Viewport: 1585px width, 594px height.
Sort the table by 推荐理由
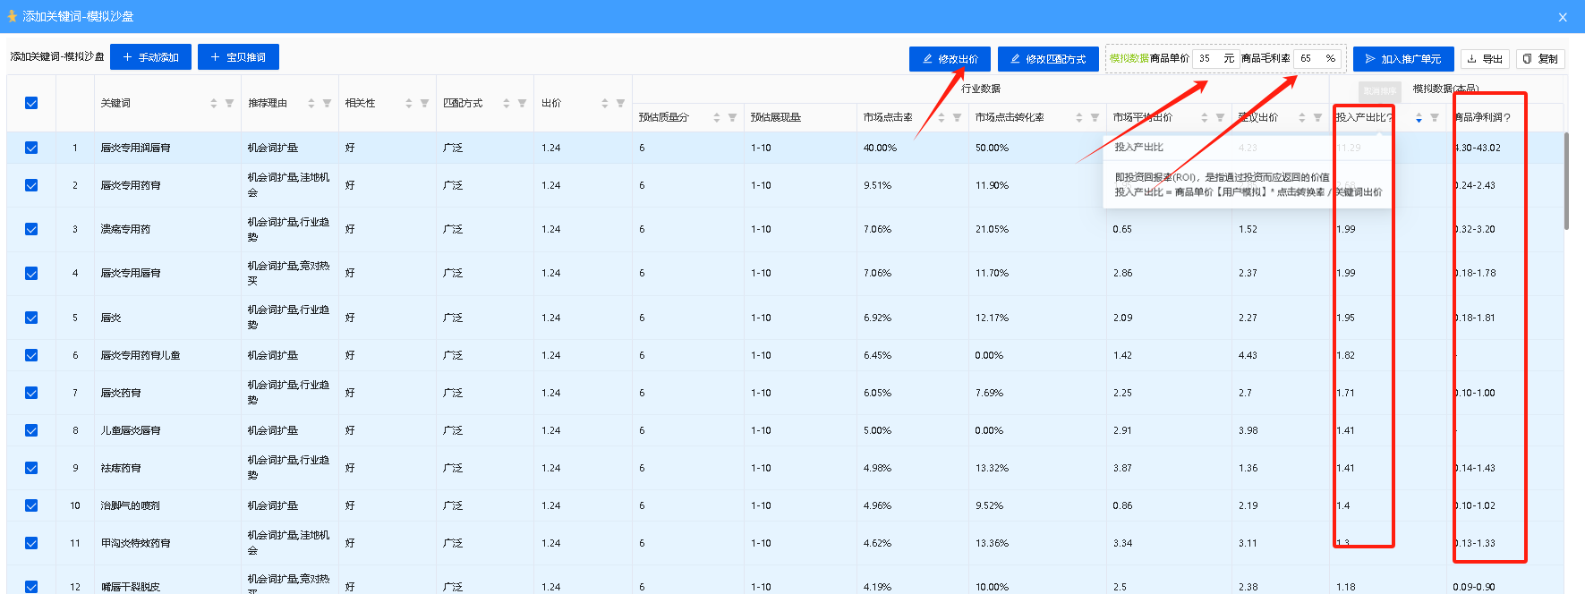coord(311,104)
